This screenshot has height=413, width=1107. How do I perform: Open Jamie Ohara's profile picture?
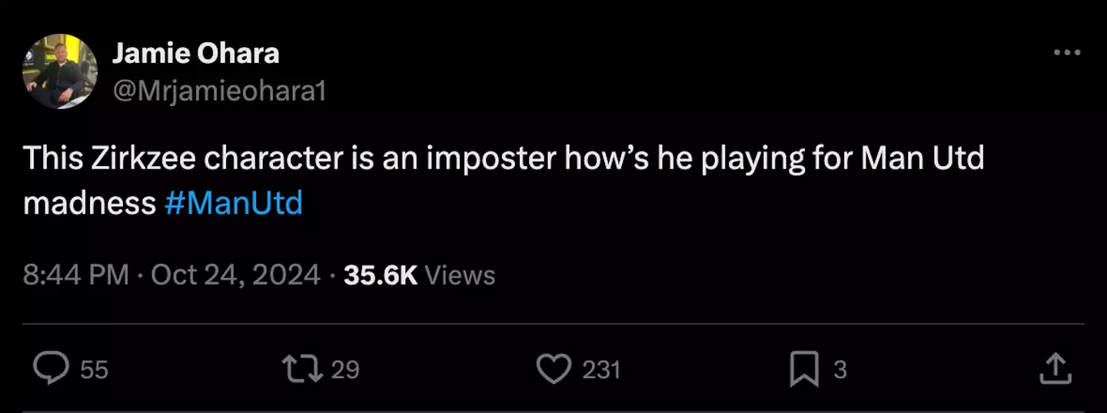point(60,72)
